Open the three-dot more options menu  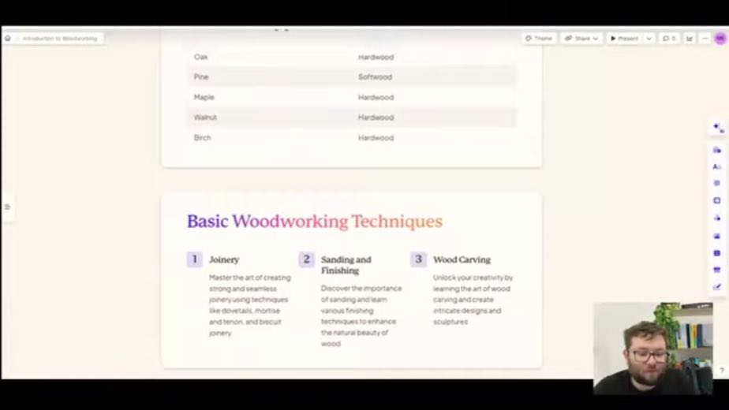click(705, 39)
